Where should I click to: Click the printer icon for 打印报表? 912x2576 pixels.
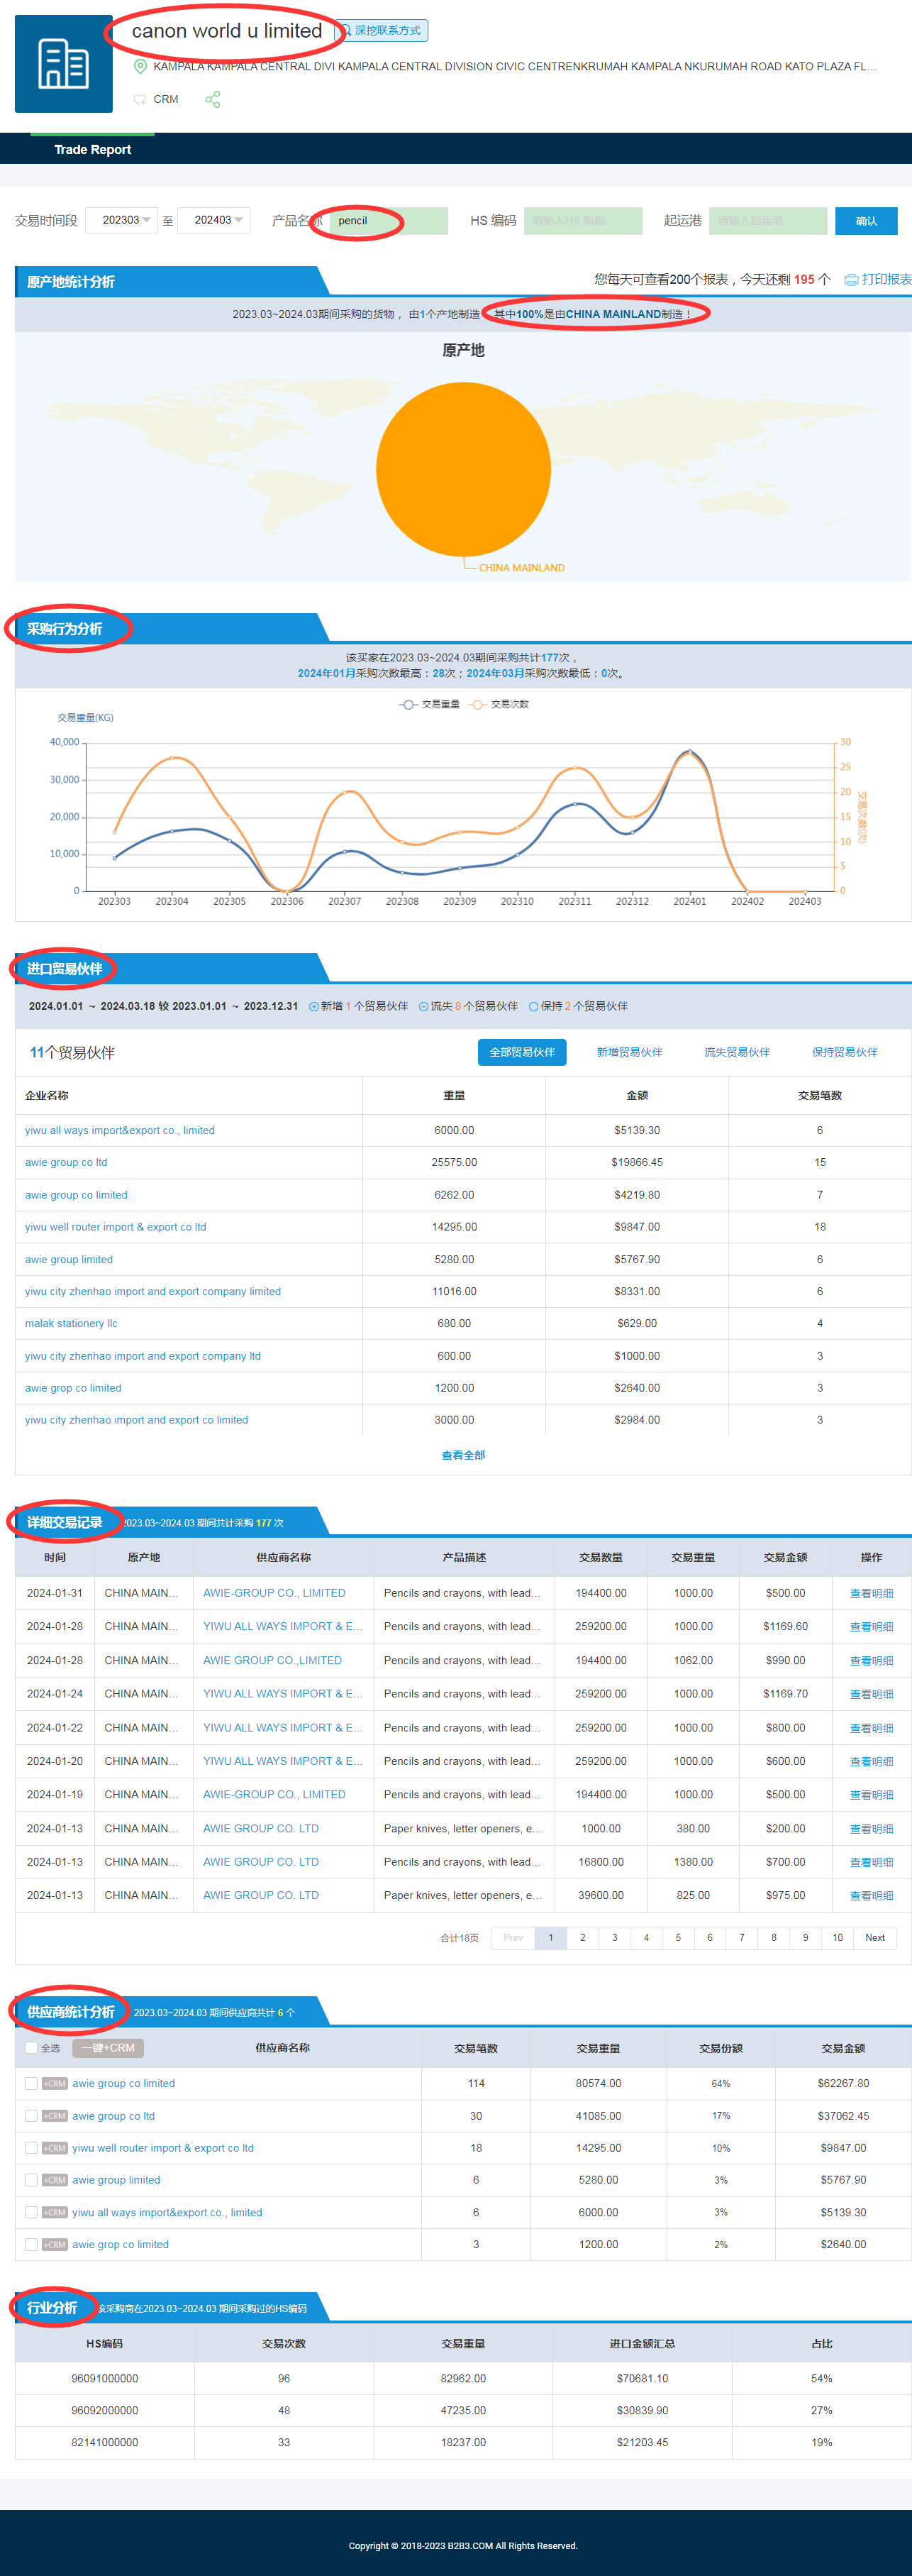(850, 280)
